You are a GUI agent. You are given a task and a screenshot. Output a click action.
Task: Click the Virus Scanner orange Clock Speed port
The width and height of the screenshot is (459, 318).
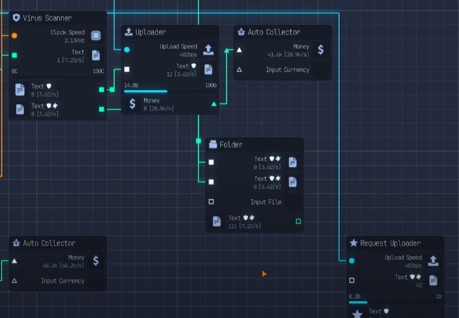(14, 35)
